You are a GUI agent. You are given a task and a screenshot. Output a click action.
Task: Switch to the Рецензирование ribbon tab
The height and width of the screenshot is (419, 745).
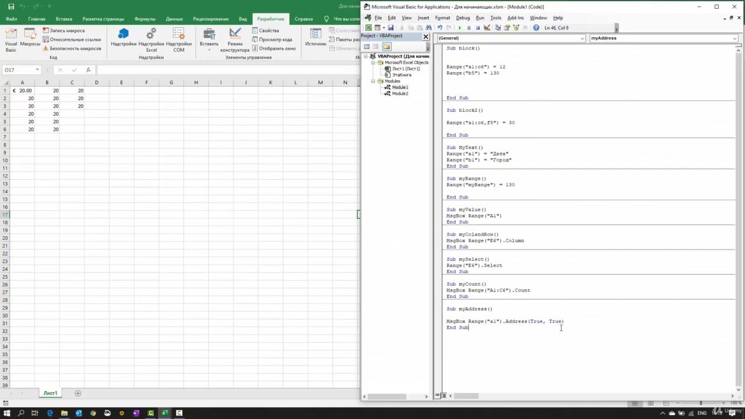coord(211,19)
